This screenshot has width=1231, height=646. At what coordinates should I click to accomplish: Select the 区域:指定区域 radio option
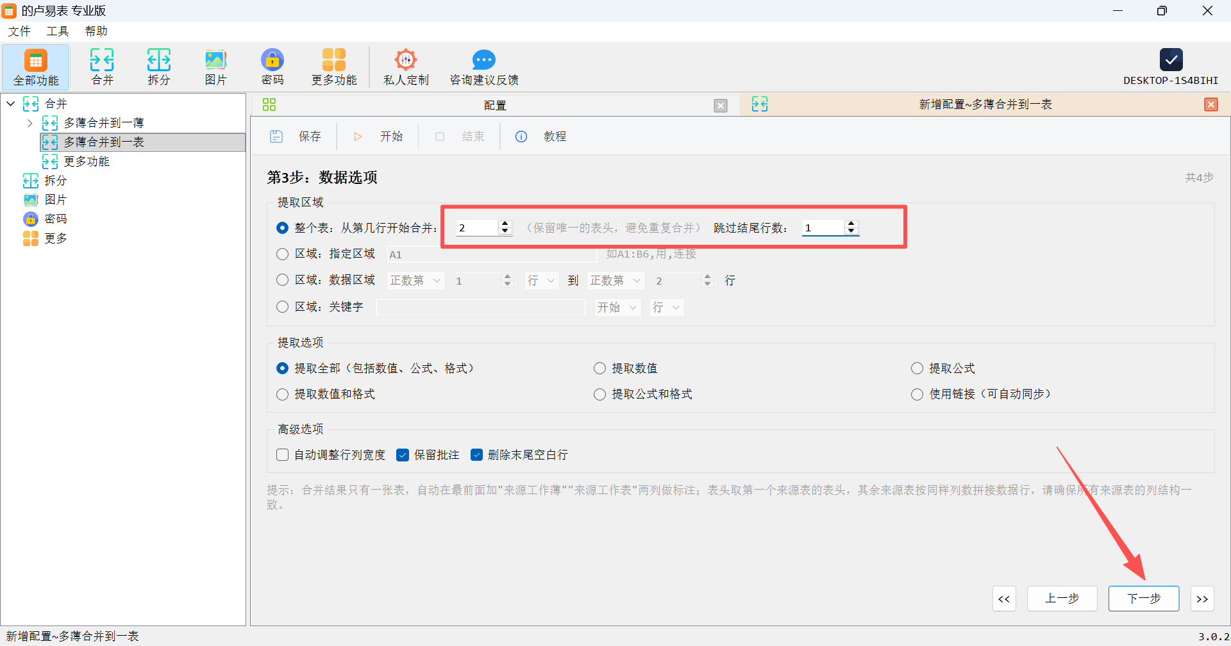click(x=282, y=254)
